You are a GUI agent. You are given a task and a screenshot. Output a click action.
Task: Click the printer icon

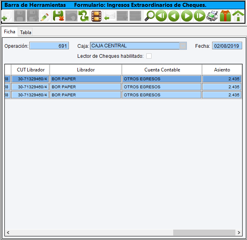[212, 16]
